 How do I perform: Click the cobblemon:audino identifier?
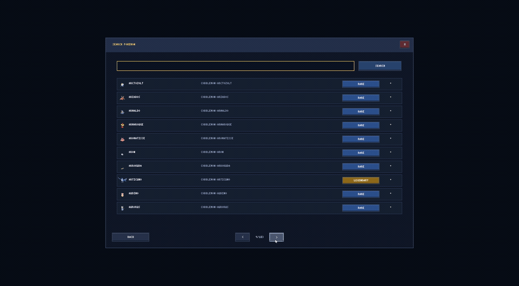click(214, 194)
